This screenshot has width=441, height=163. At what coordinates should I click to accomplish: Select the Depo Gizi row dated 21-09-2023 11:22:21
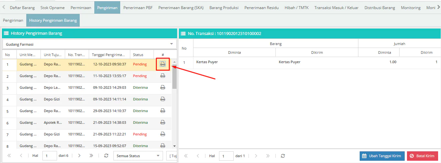point(87,134)
